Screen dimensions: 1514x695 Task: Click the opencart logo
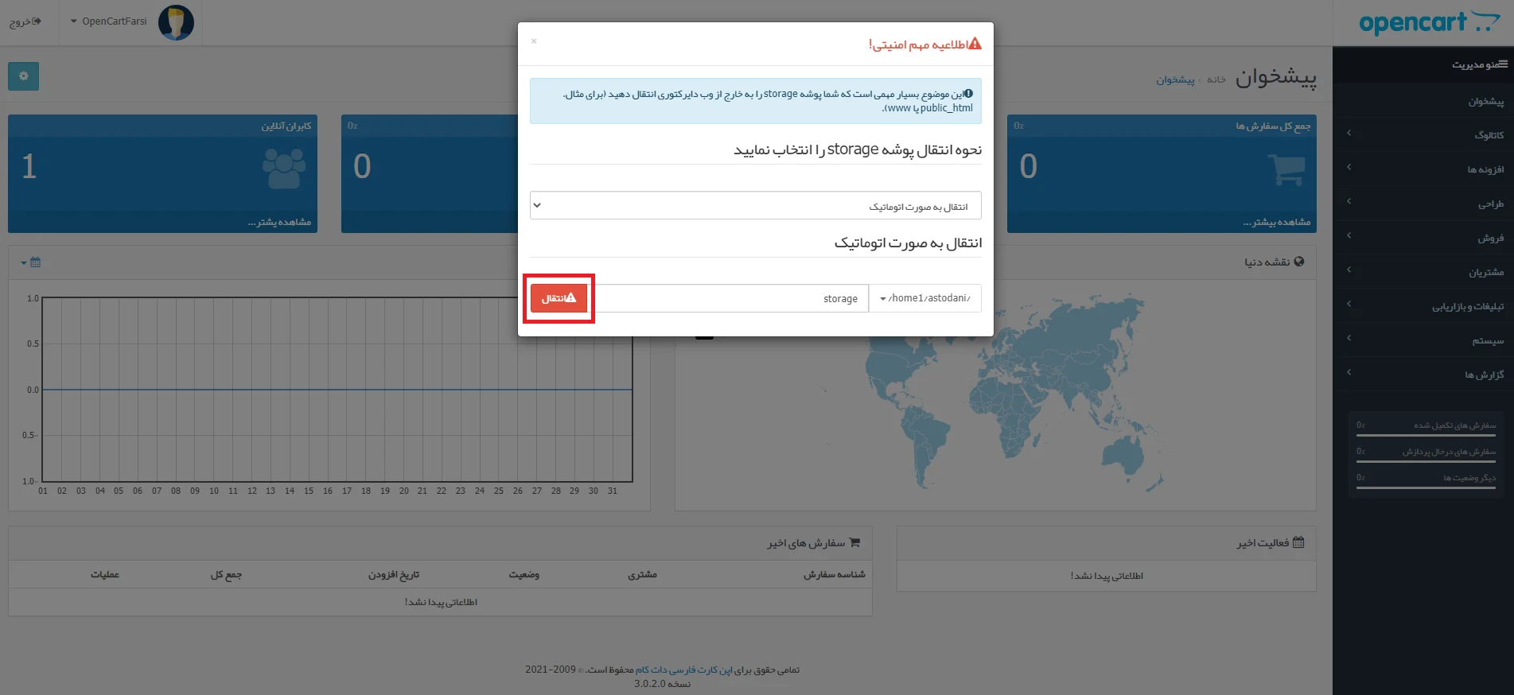tap(1429, 22)
